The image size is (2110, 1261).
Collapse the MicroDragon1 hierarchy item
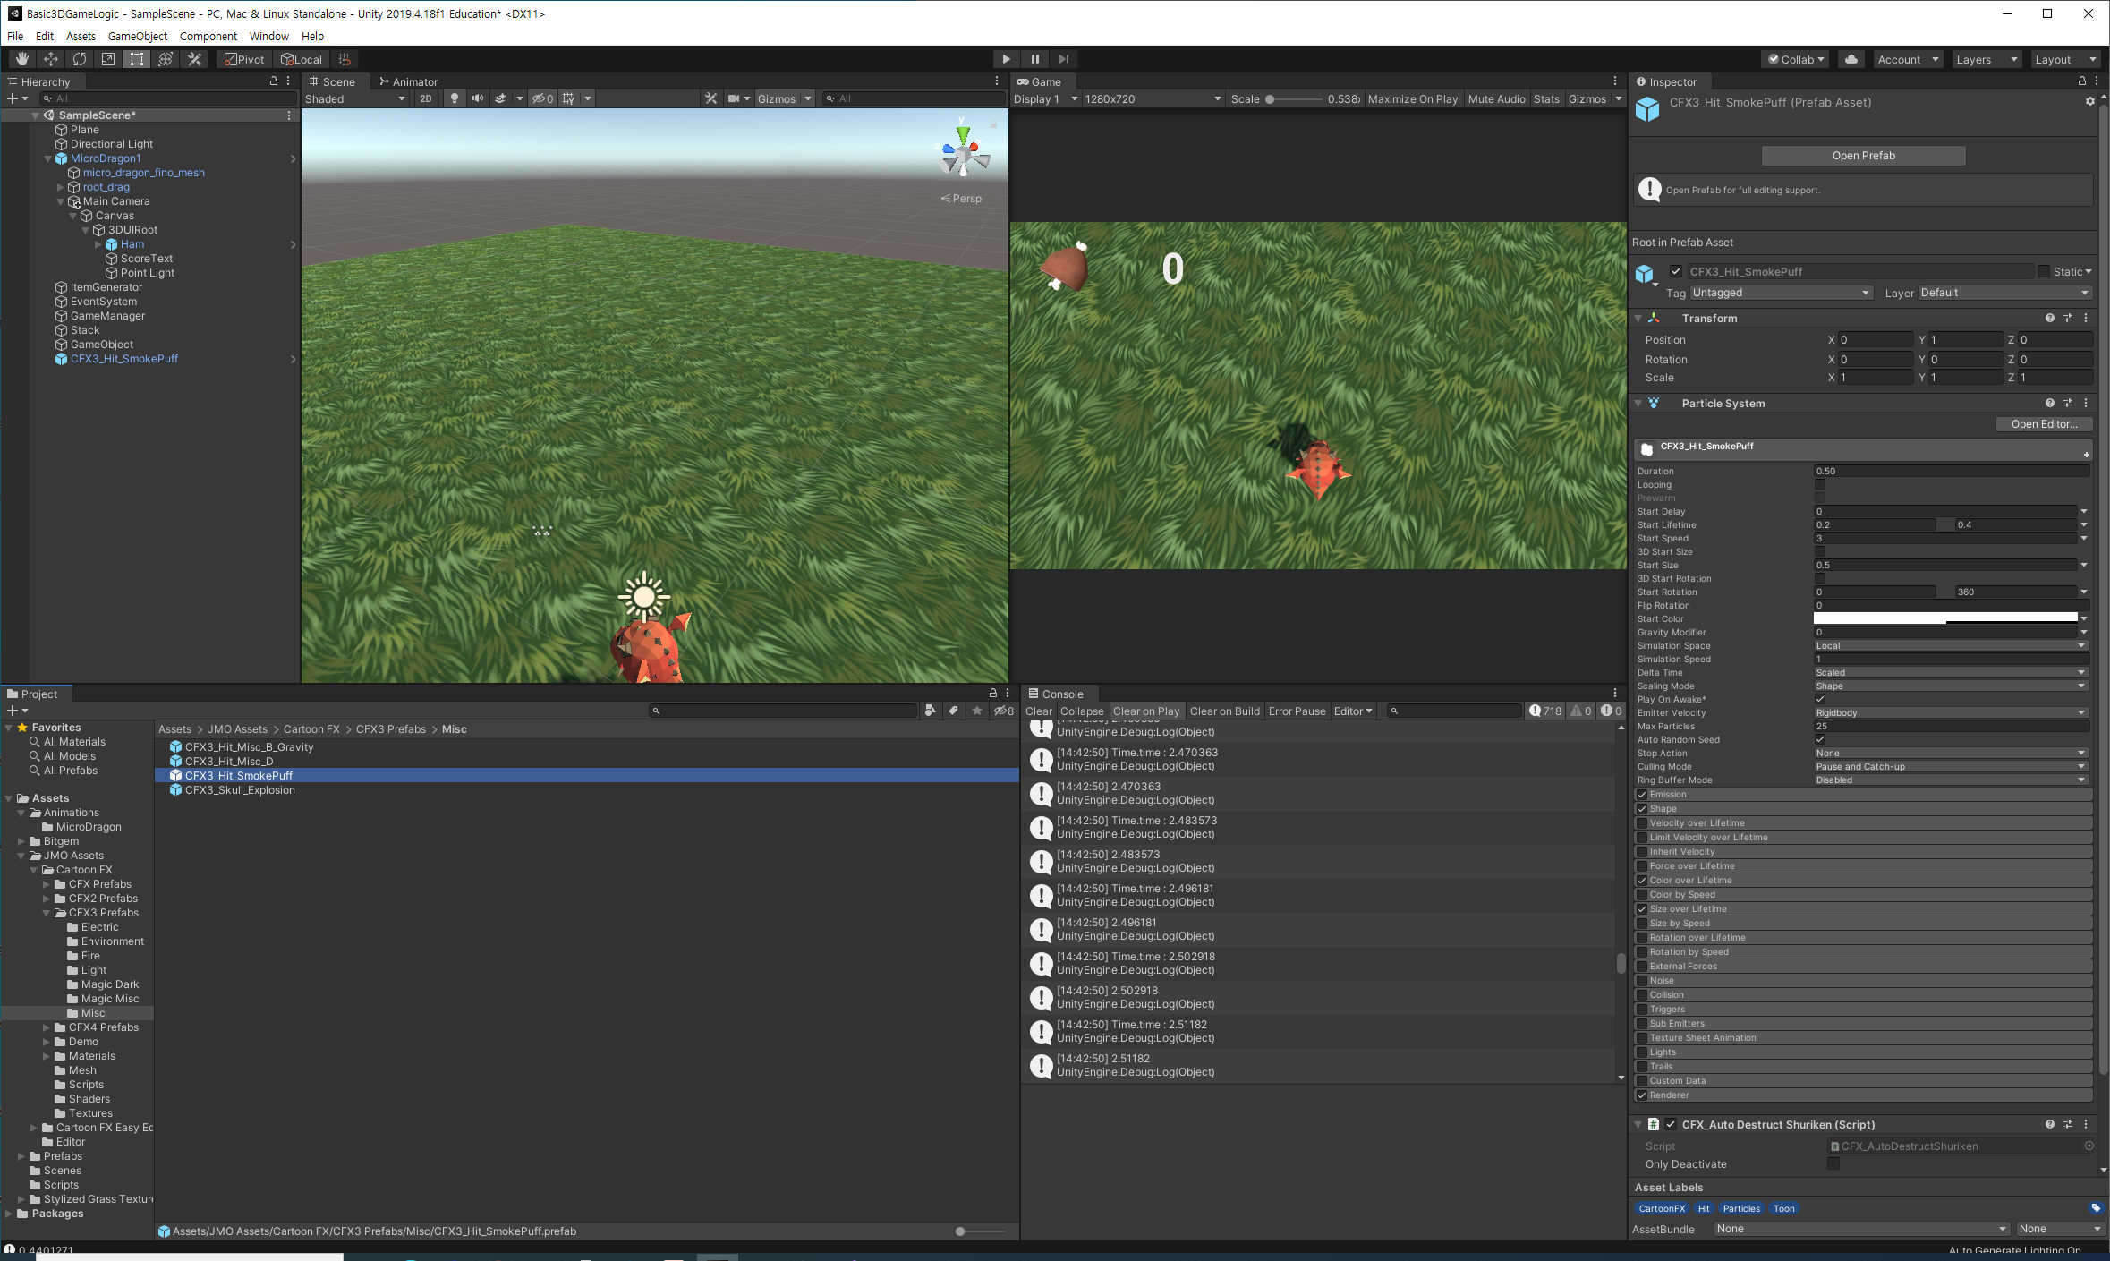(48, 158)
